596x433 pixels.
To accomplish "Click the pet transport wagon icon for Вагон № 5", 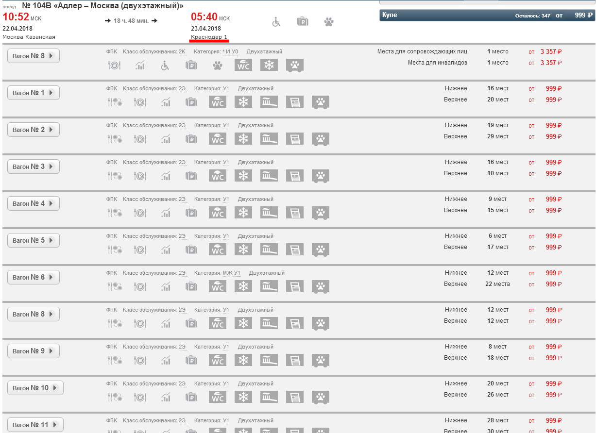I will pyautogui.click(x=320, y=249).
